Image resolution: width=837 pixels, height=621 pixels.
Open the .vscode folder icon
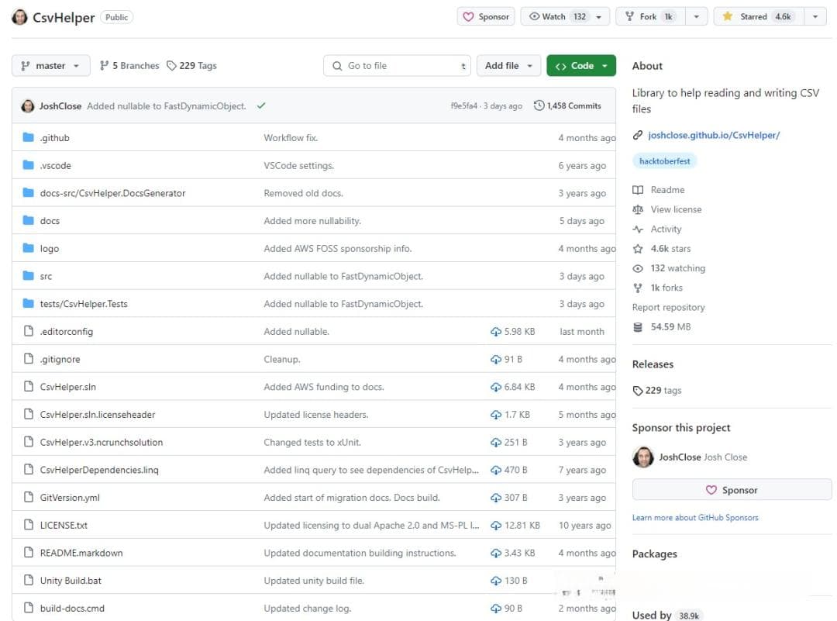click(29, 165)
